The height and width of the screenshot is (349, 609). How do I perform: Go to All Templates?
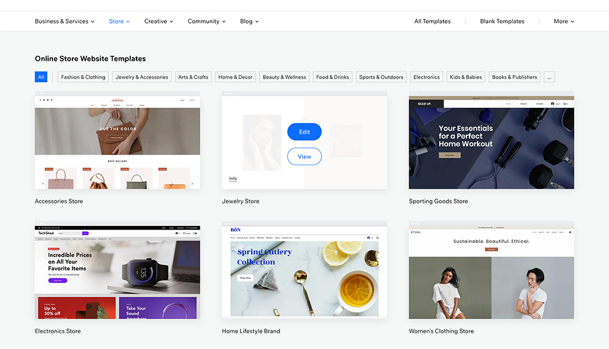[x=432, y=21]
